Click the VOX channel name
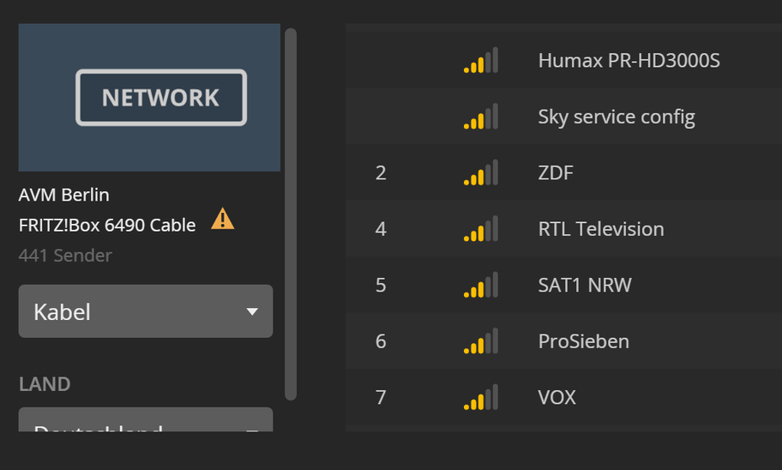This screenshot has width=782, height=470. point(557,397)
